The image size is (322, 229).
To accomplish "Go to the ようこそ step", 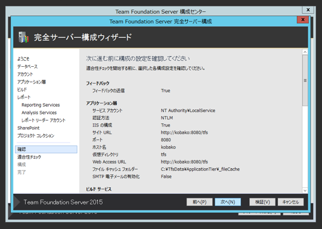I will 23,59.
